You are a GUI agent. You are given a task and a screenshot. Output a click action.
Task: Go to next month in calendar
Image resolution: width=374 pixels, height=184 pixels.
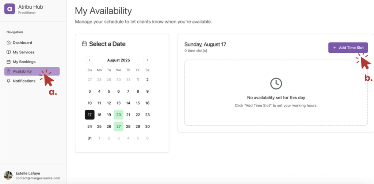point(147,60)
